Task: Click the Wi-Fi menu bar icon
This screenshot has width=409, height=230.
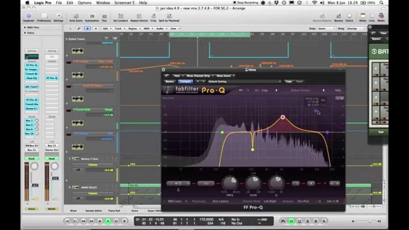Action: click(314, 3)
